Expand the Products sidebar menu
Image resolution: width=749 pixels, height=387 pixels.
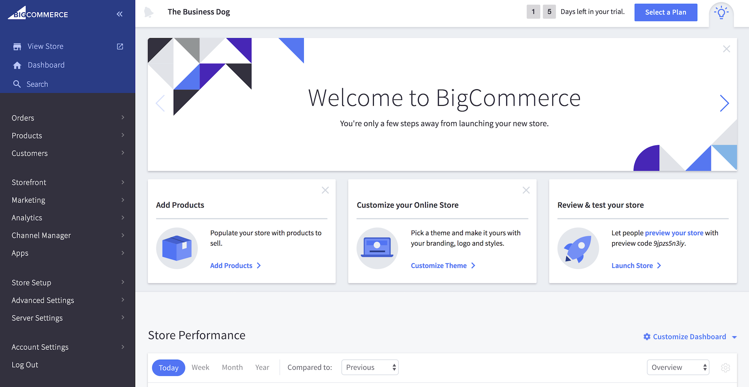(x=67, y=136)
